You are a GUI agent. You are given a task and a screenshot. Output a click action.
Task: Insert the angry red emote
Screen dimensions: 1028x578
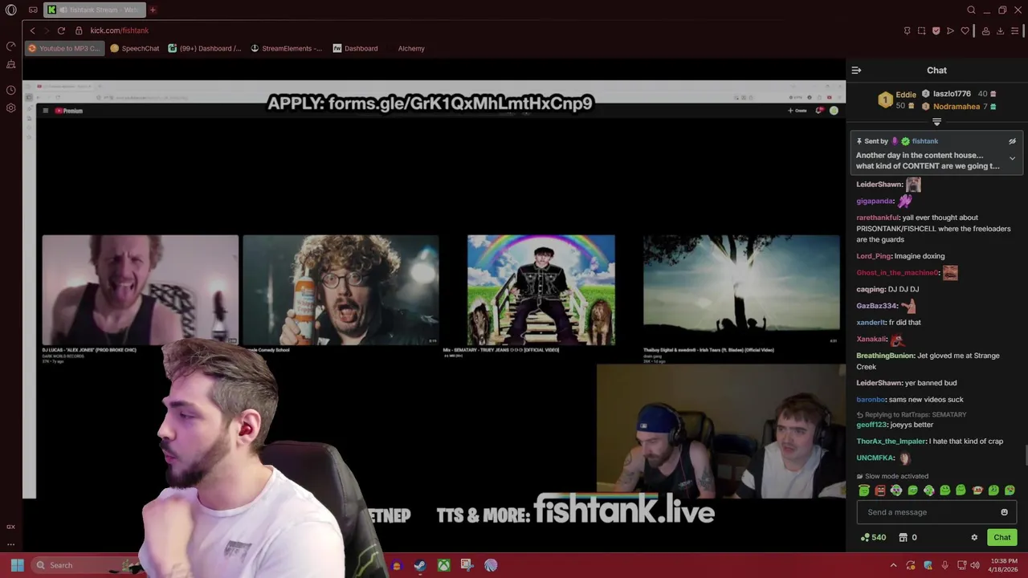coord(880,490)
